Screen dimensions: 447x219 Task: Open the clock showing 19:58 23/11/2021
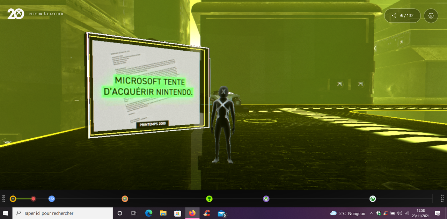click(x=421, y=213)
